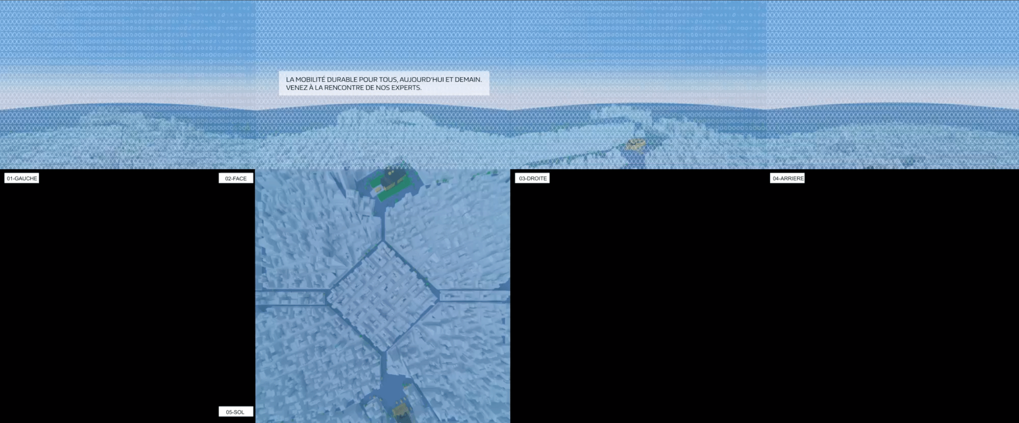Screen dimensions: 1019x423
Task: Click the 02-FACE panel label
Action: [236, 178]
